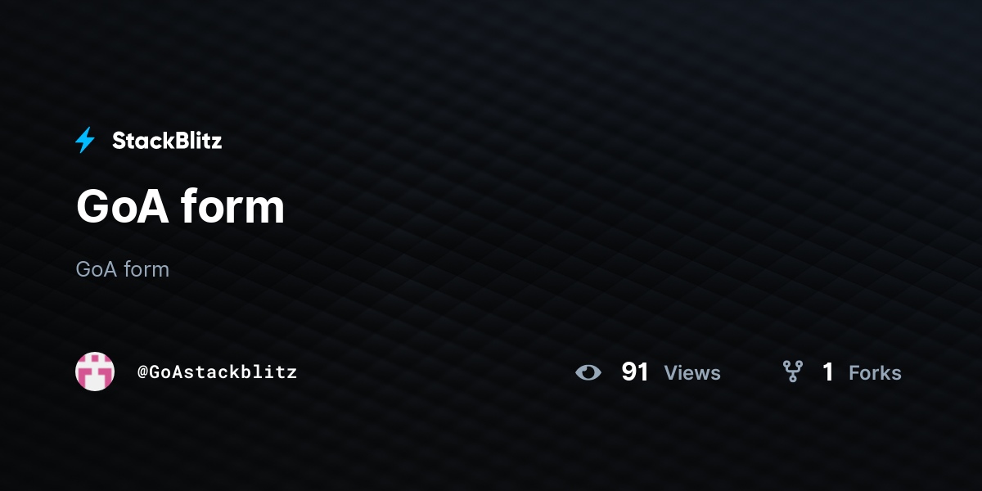Viewport: 982px width, 491px height.
Task: Open the @GoAstackblitz profile handle
Action: click(217, 372)
